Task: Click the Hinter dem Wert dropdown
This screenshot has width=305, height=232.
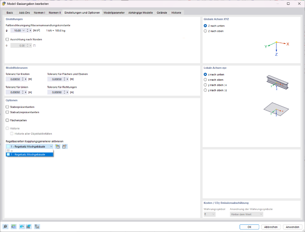Action: (246, 214)
